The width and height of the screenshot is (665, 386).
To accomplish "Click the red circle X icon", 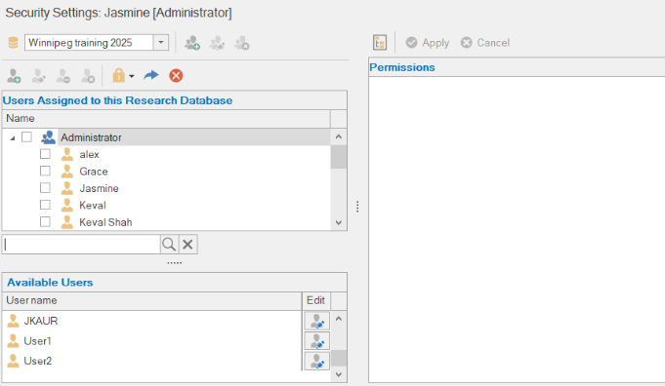I will (x=176, y=76).
